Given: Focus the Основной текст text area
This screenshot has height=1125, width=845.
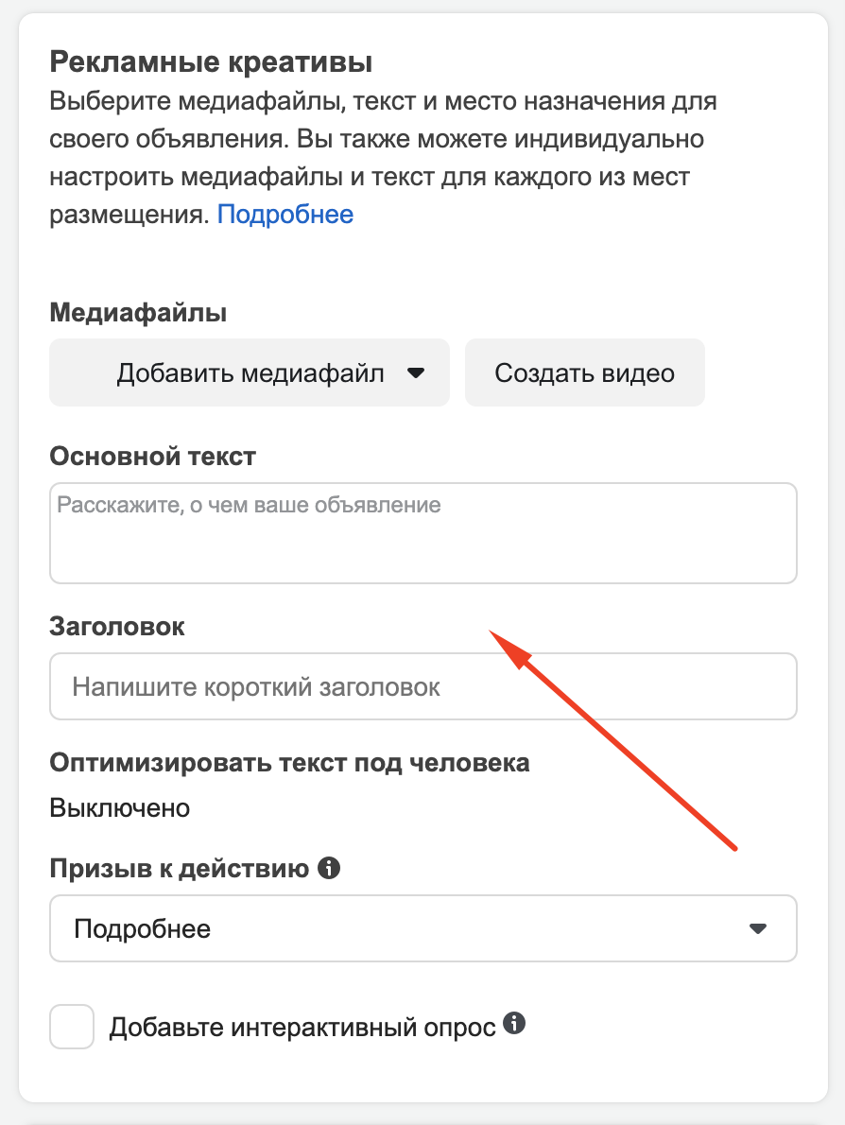Looking at the screenshot, I should [423, 533].
